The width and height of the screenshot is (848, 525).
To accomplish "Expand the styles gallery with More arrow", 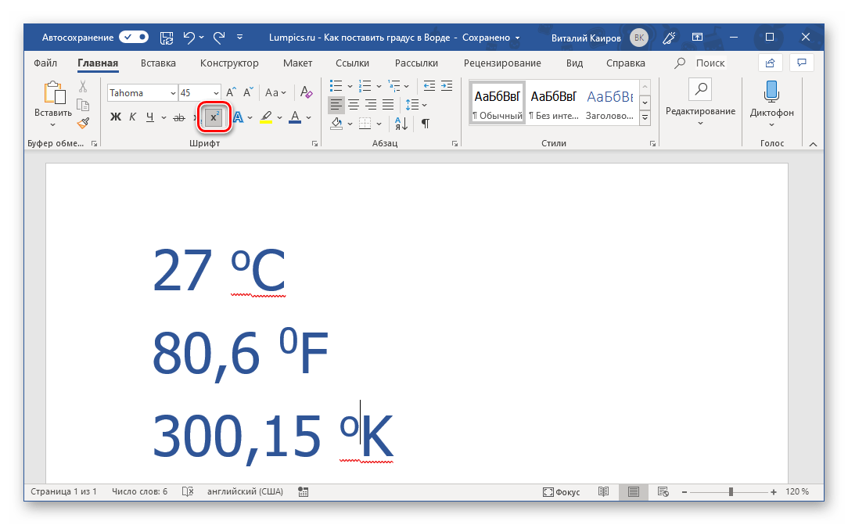I will (645, 117).
